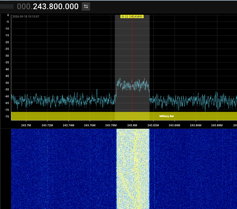Select the IS-22 CH243800 bookmark label
The height and width of the screenshot is (209, 237).
pyautogui.click(x=132, y=17)
